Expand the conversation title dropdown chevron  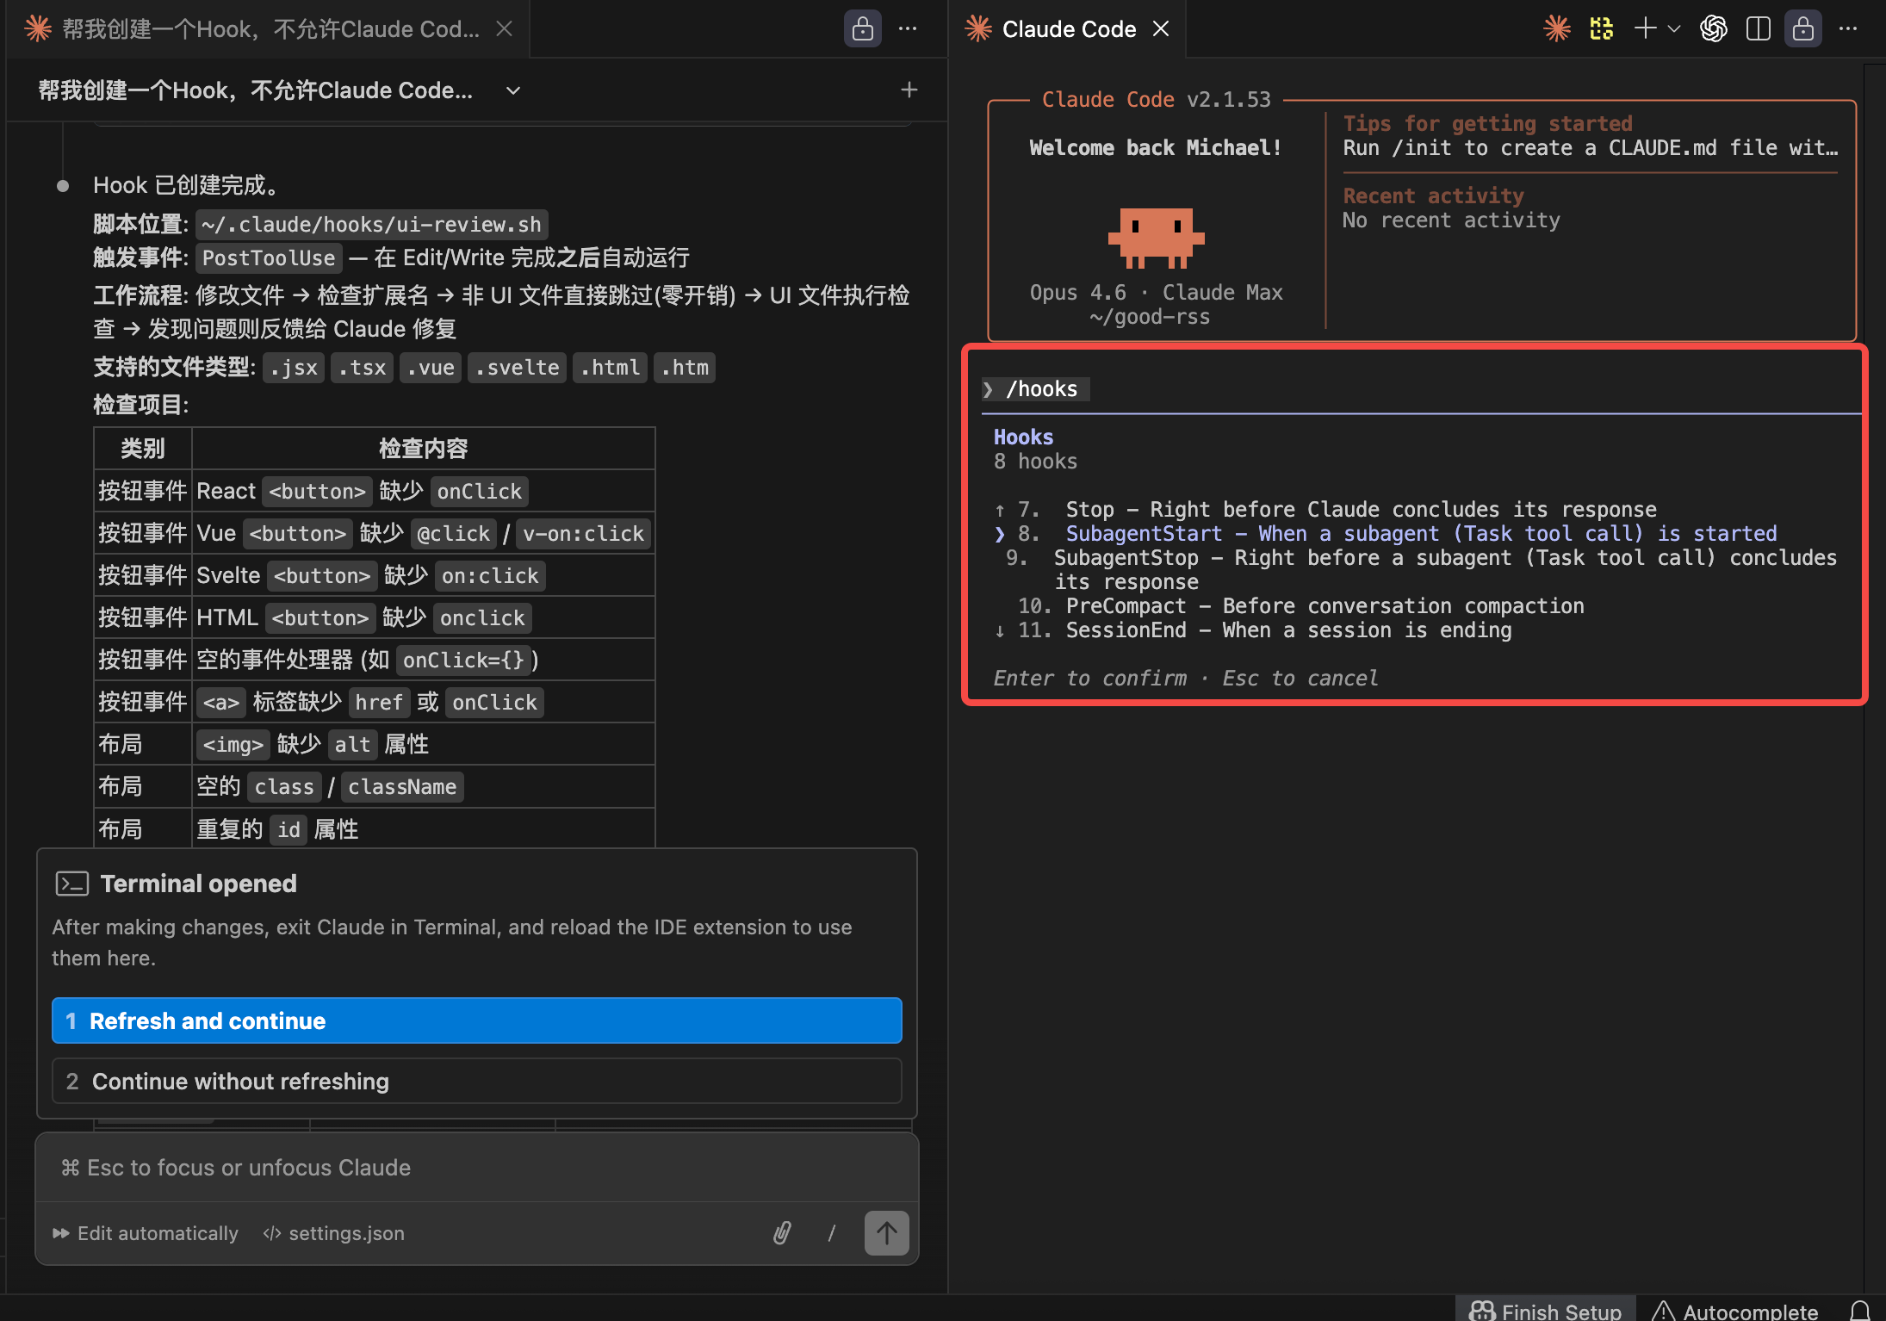tap(513, 90)
